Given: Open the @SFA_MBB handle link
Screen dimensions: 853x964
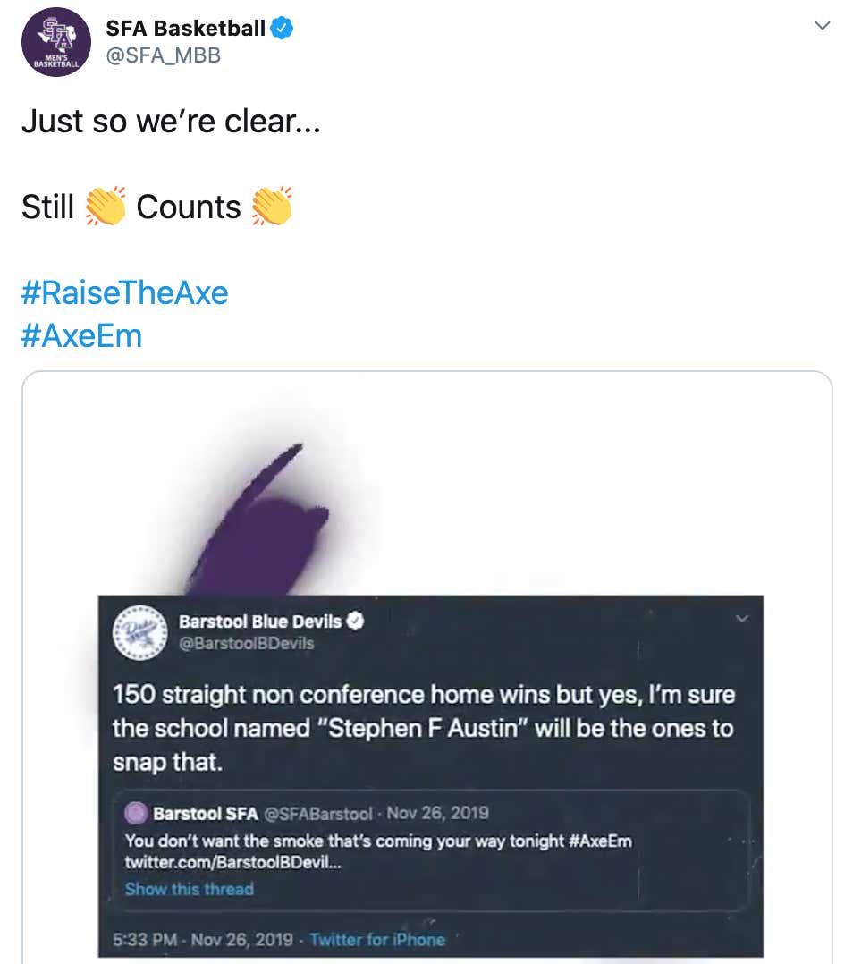Looking at the screenshot, I should point(163,55).
